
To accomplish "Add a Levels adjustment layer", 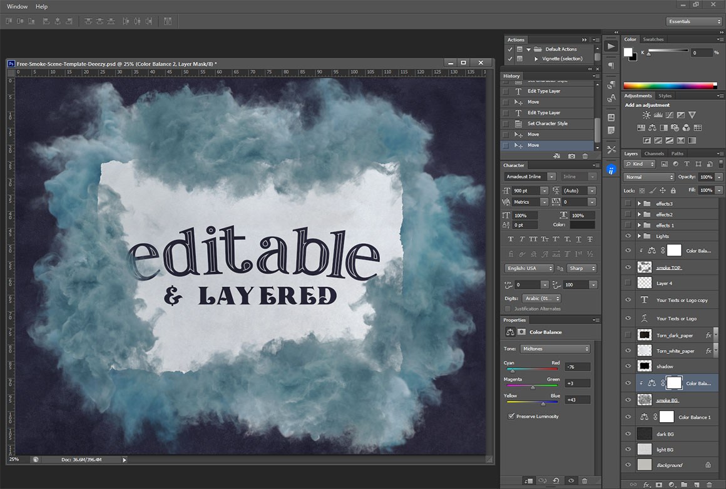I will (x=658, y=115).
